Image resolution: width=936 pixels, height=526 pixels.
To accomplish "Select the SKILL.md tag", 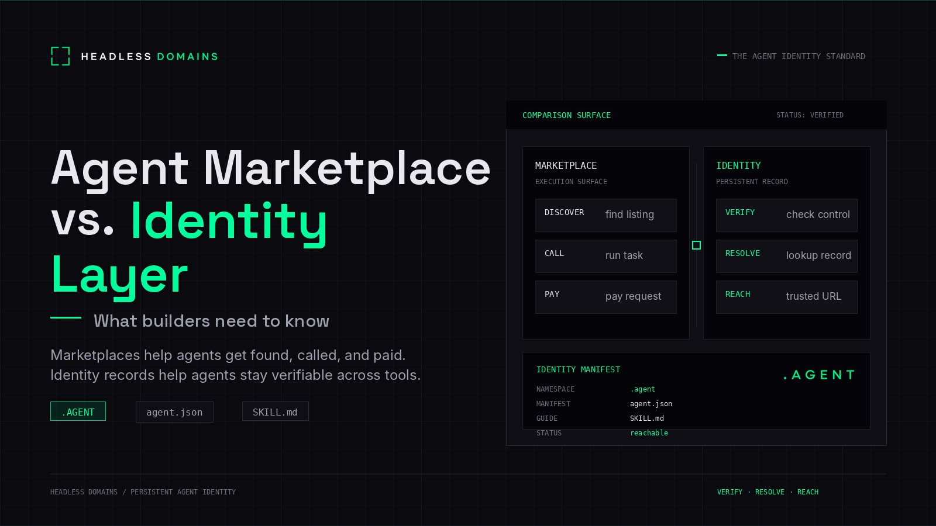I will pos(275,411).
